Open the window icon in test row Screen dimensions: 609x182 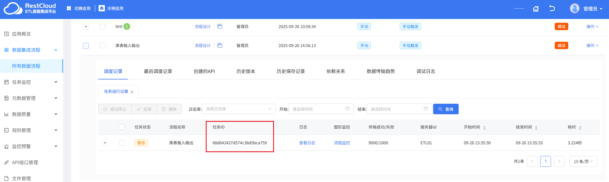(220, 27)
